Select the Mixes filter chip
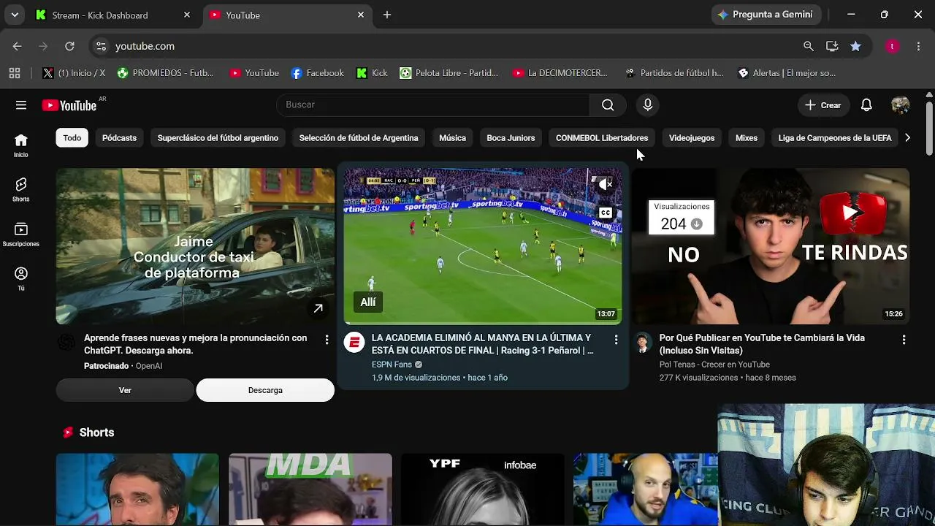 click(747, 138)
